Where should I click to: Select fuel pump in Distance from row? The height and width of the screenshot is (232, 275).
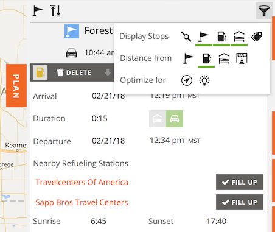coord(206,58)
